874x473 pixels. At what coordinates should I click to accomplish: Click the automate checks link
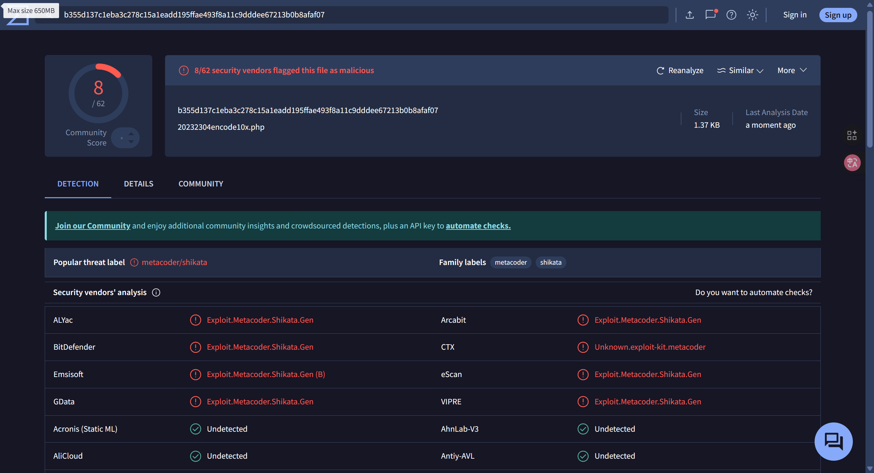click(x=478, y=226)
